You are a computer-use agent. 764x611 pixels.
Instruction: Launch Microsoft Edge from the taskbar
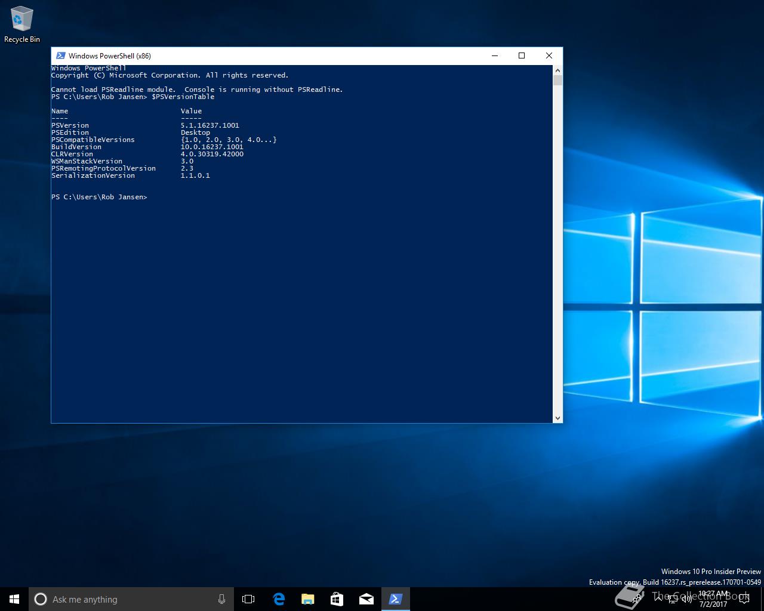(278, 599)
